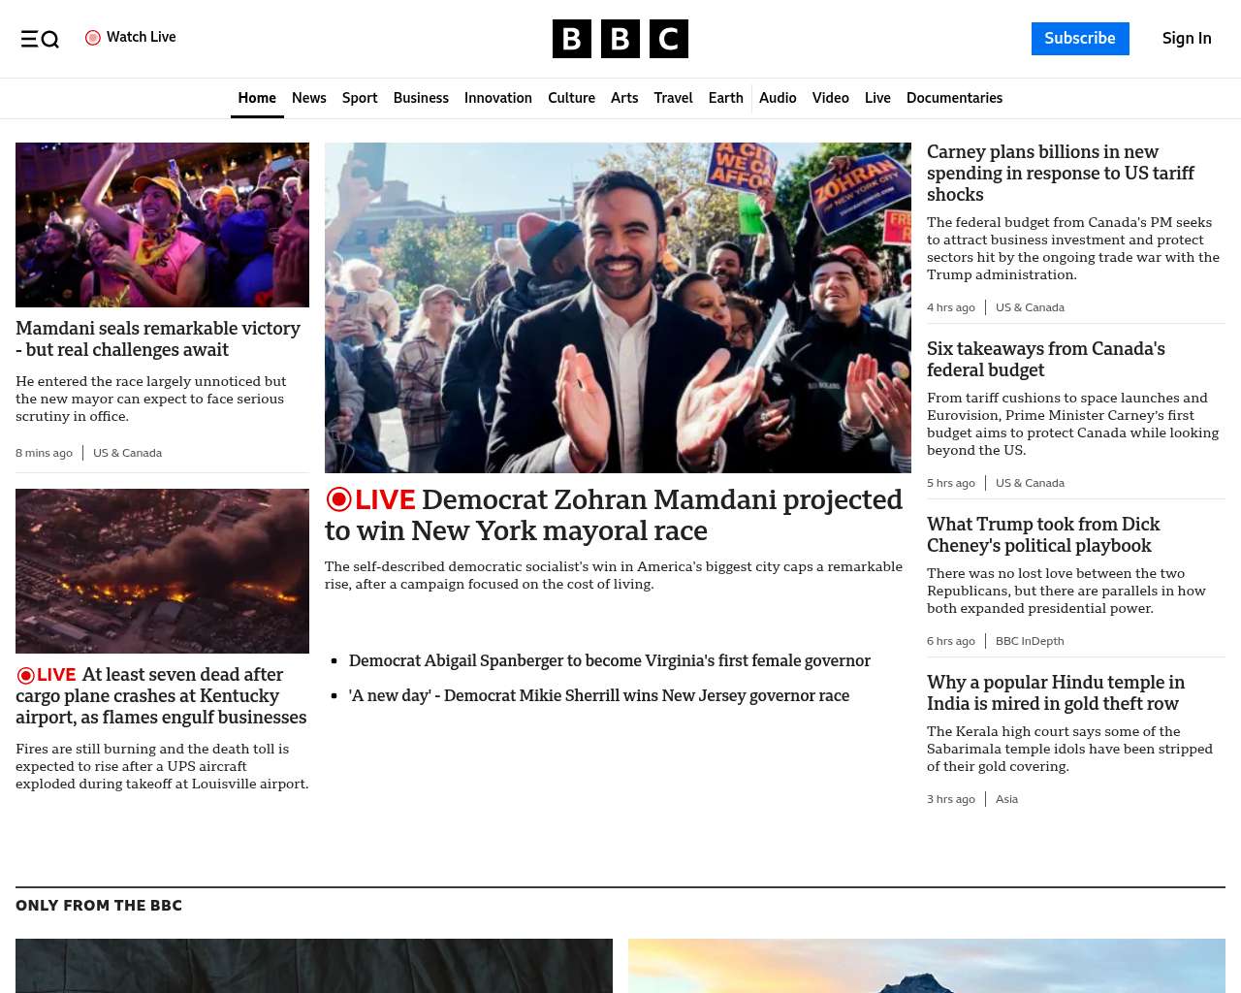Click the main Zohran Mamdani clapping photo
Screen dimensions: 1241x993
[618, 307]
